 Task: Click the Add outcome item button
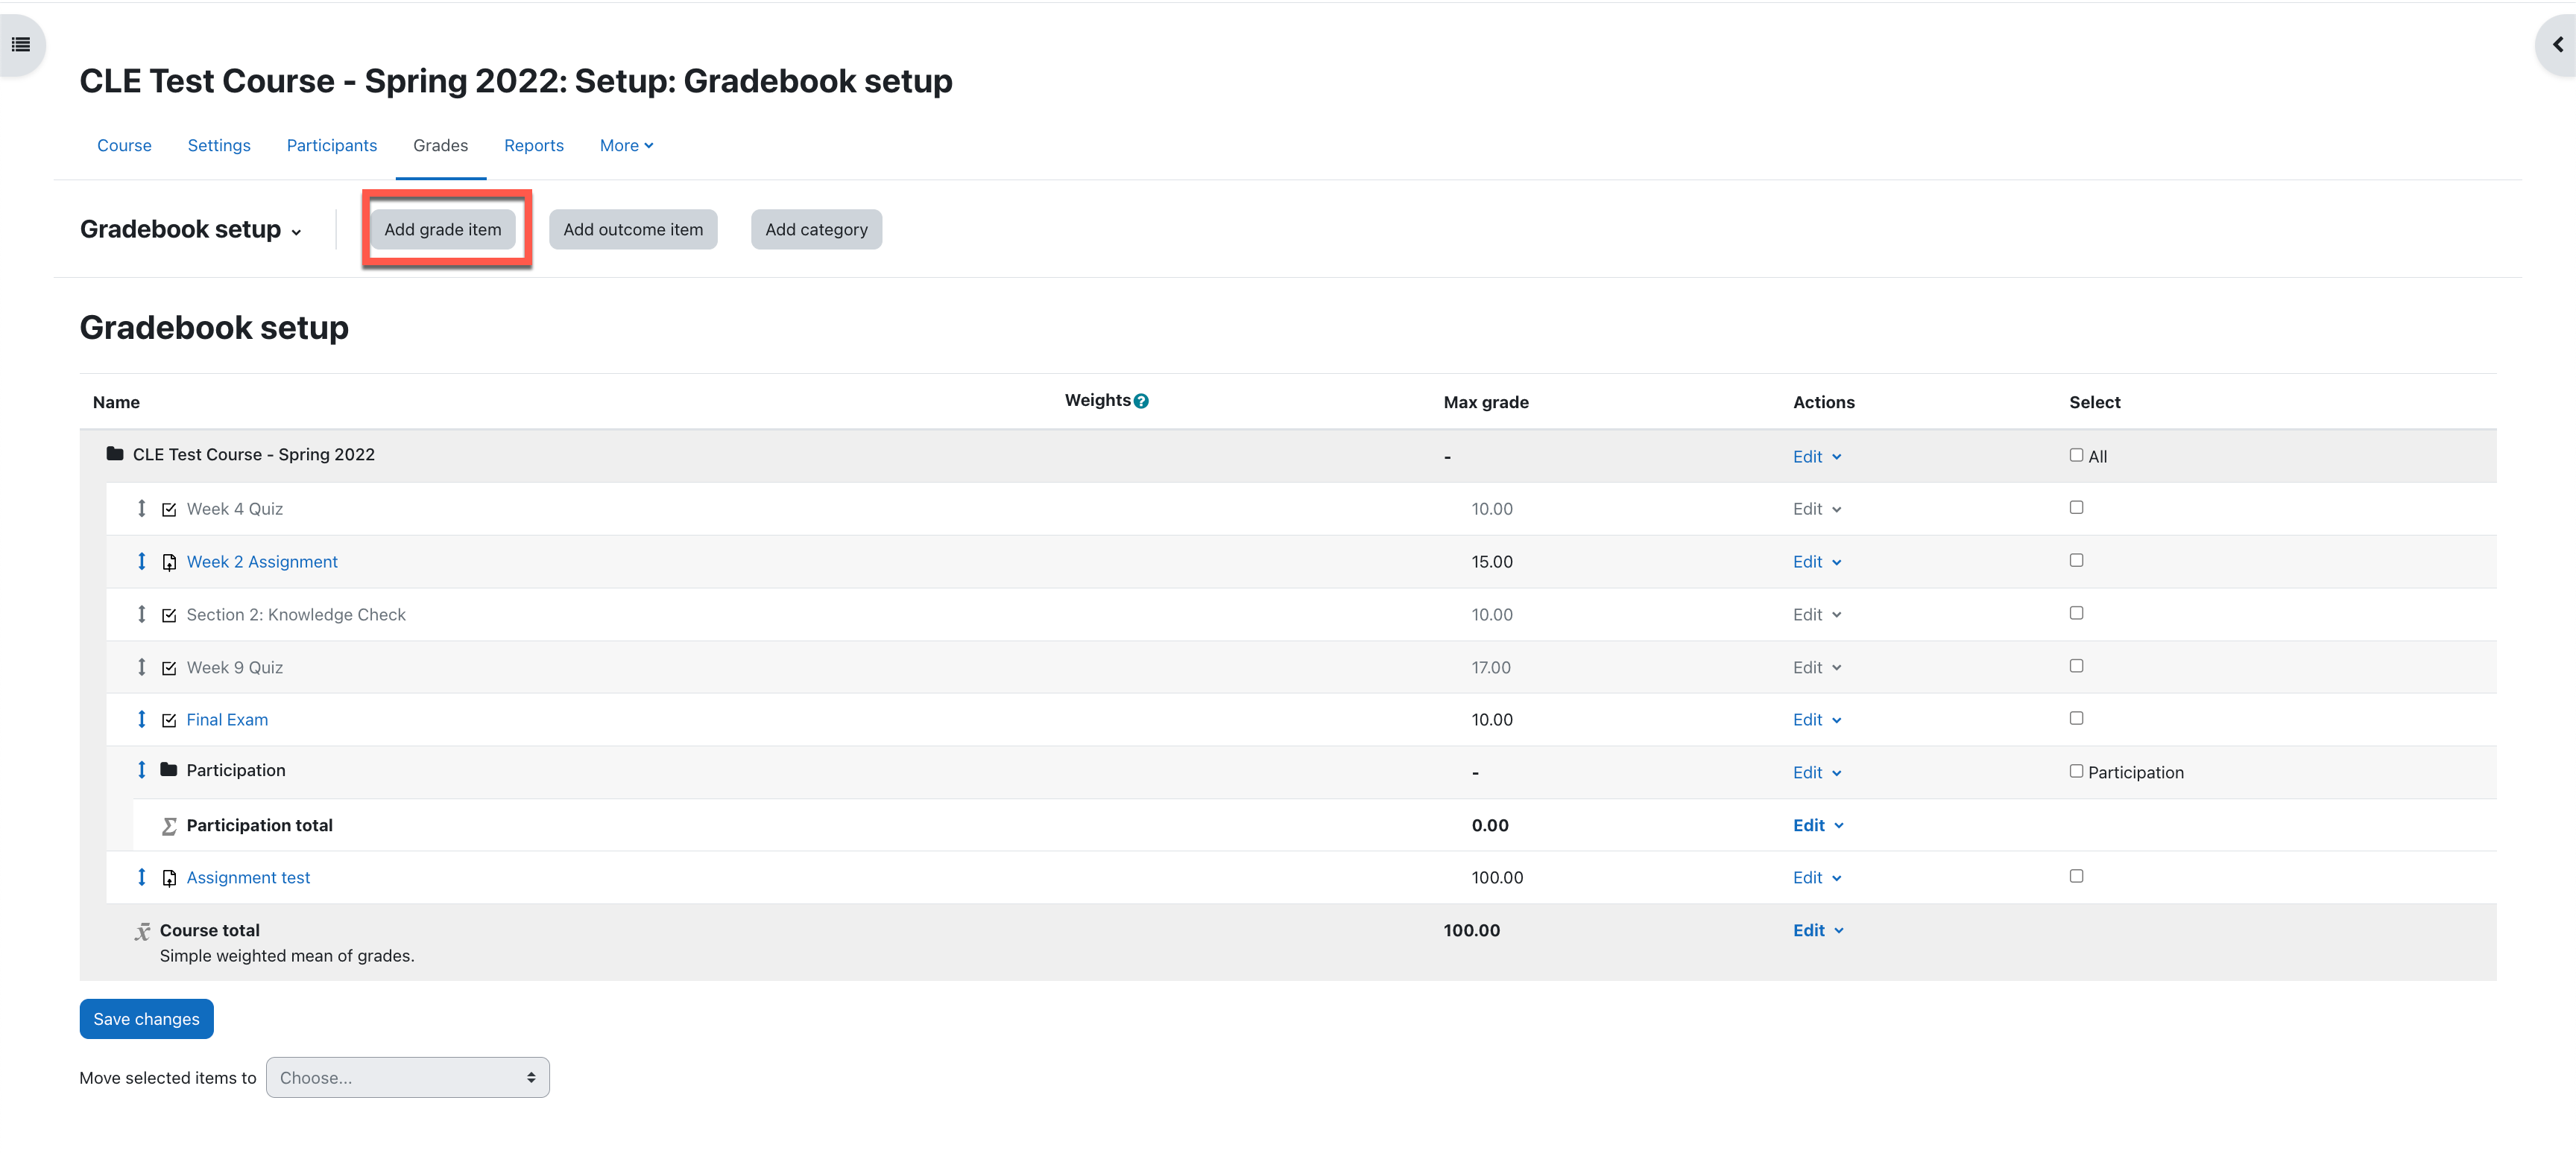point(633,230)
